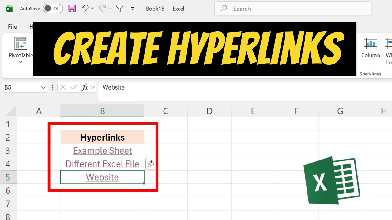
Task: Click the Cancel X icon in formula bar
Action: tap(63, 87)
